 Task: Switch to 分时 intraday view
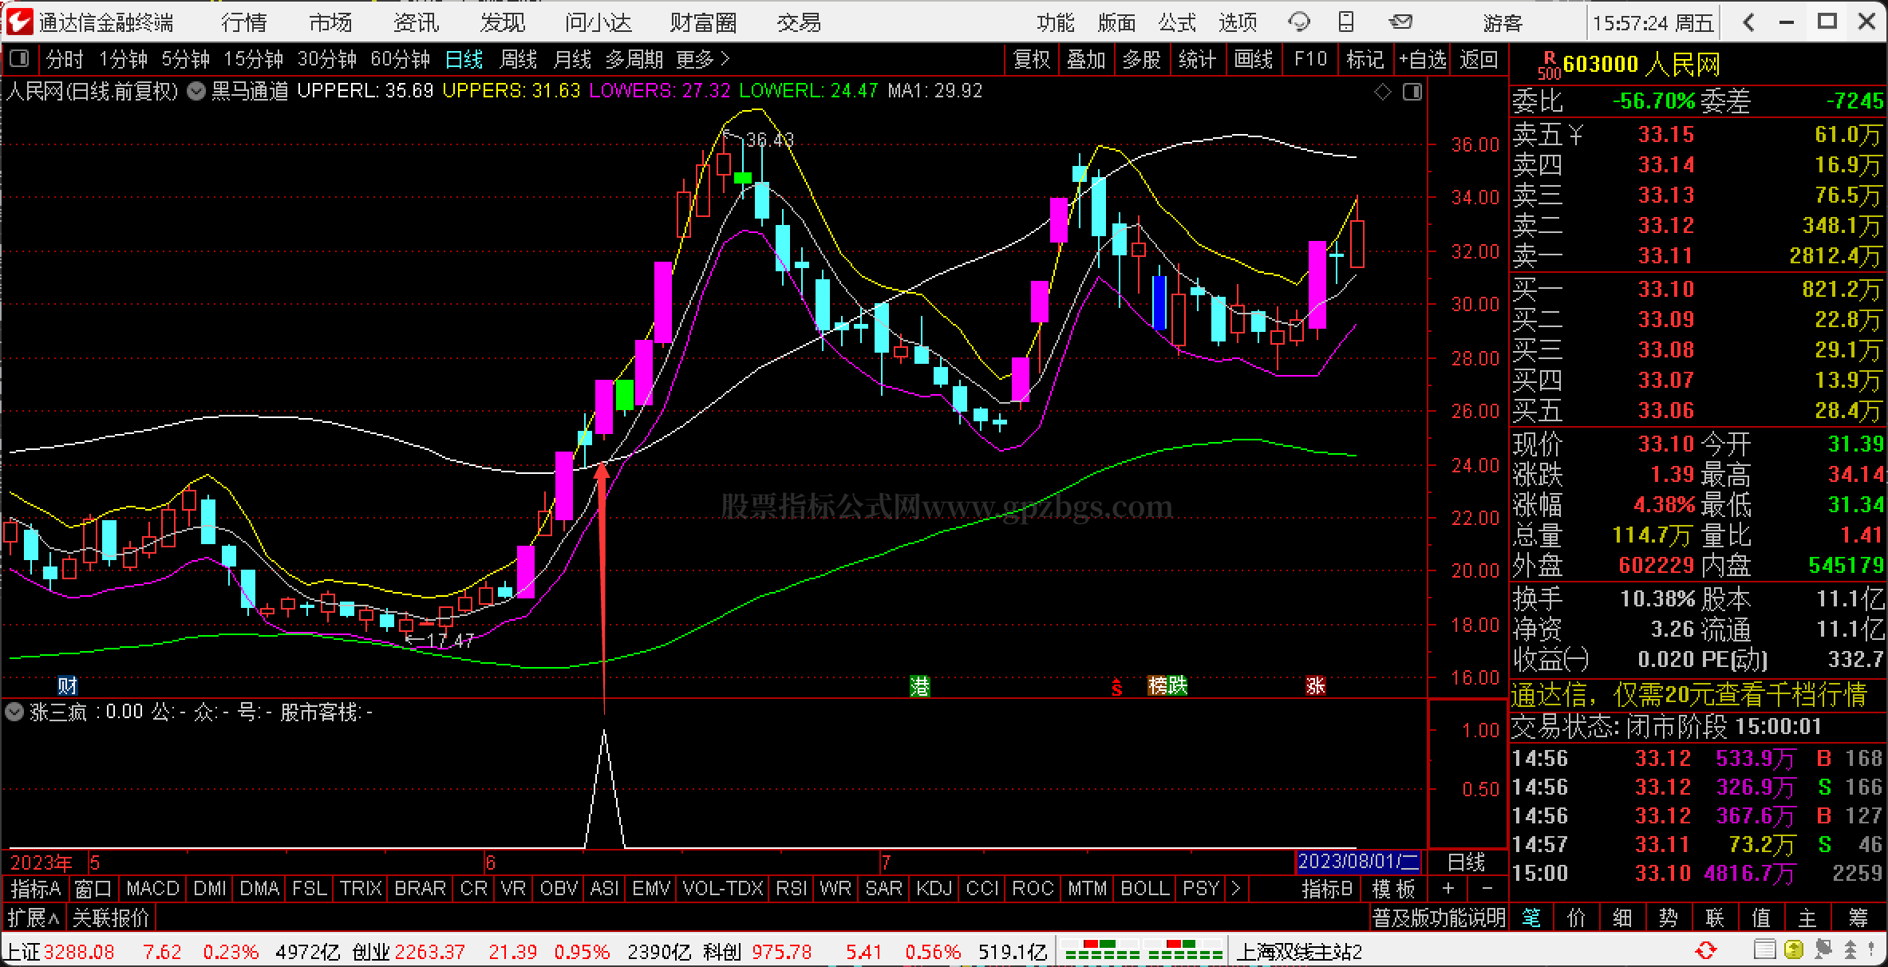click(65, 59)
